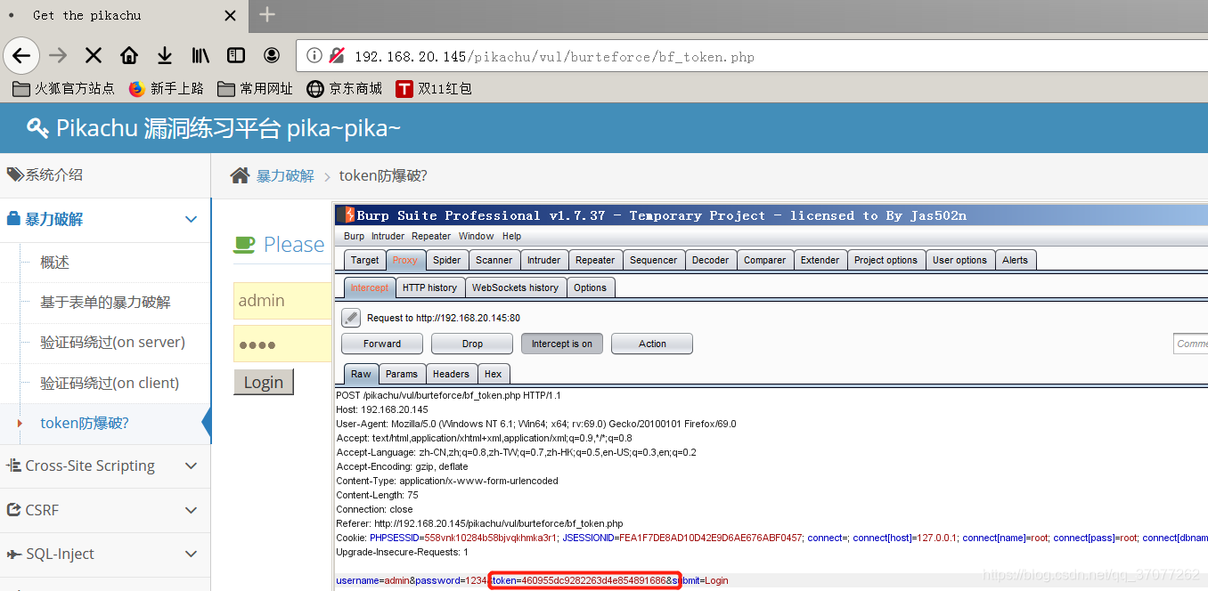
Task: Switch to the Comparer tab
Action: tap(764, 260)
